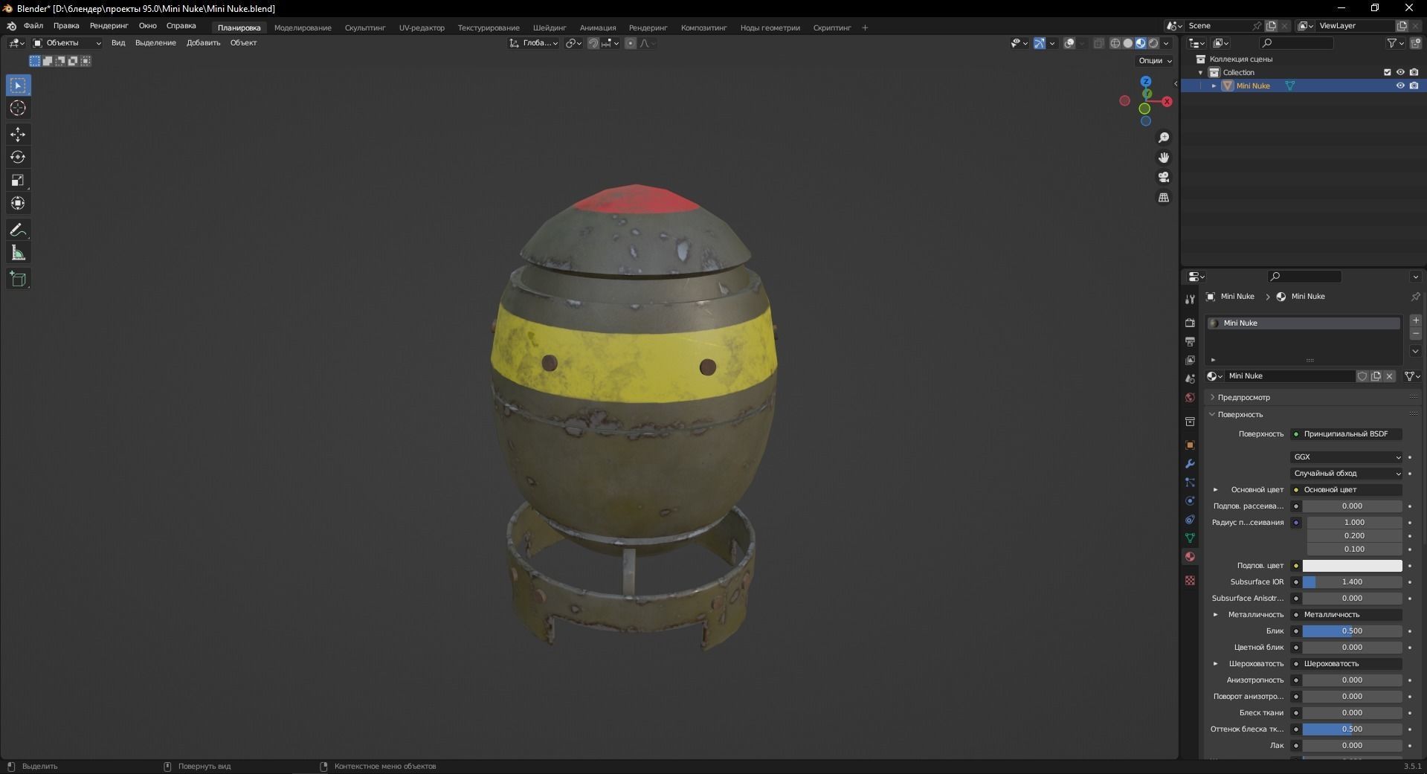Activate the Rotate tool
The image size is (1427, 774).
click(18, 158)
